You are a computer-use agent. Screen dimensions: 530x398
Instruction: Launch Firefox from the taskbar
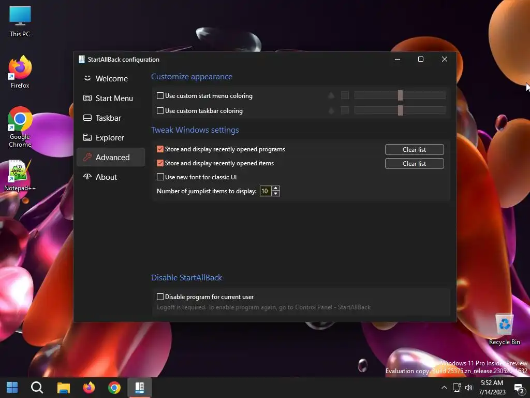89,388
